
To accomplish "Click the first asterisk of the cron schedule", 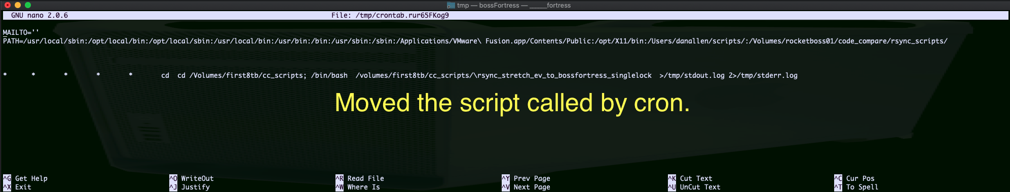I will (x=5, y=75).
